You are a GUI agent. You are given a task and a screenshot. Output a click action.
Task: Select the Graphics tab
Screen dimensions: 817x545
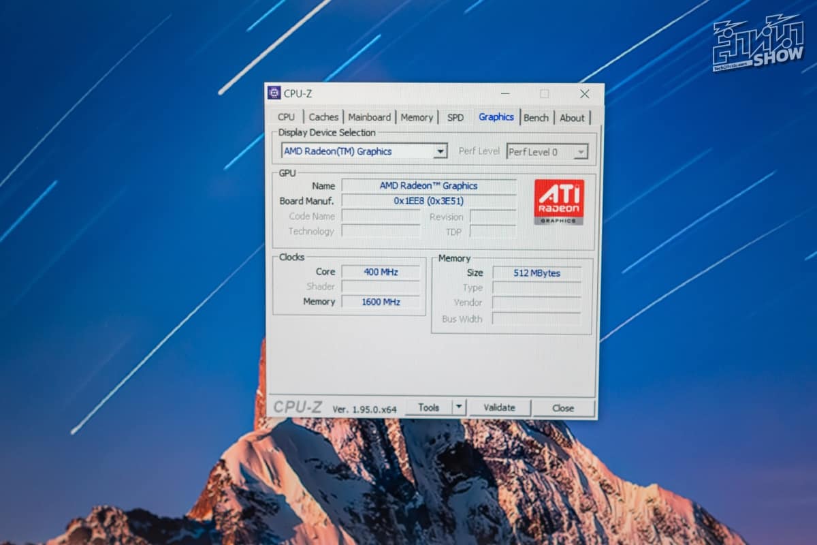(496, 116)
